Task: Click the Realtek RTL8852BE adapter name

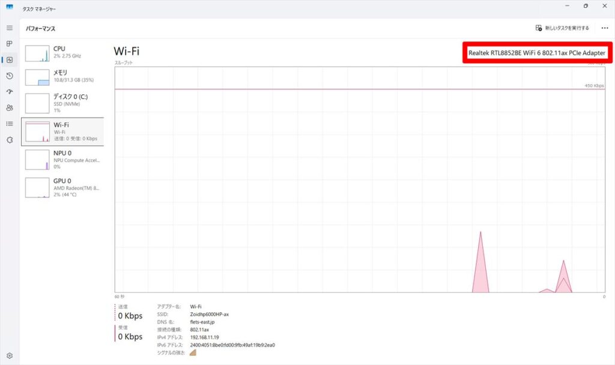Action: (x=537, y=53)
